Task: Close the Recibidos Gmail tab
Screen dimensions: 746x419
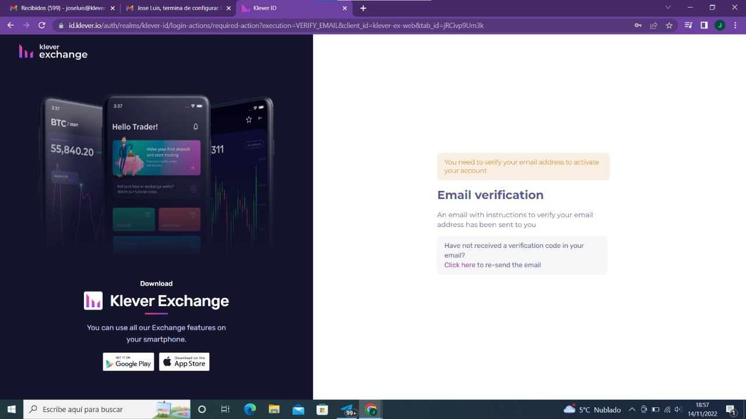Action: (111, 8)
